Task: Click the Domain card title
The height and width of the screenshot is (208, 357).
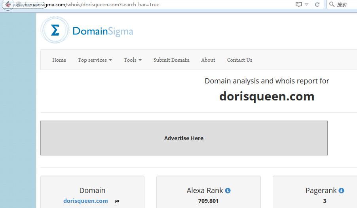Action: coord(92,191)
